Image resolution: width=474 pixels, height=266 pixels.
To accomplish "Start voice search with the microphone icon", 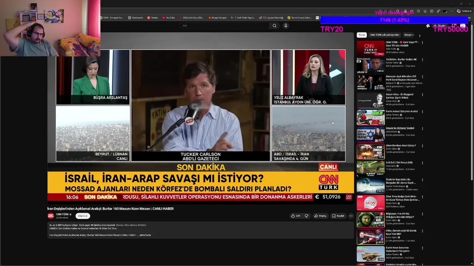I will (286, 25).
